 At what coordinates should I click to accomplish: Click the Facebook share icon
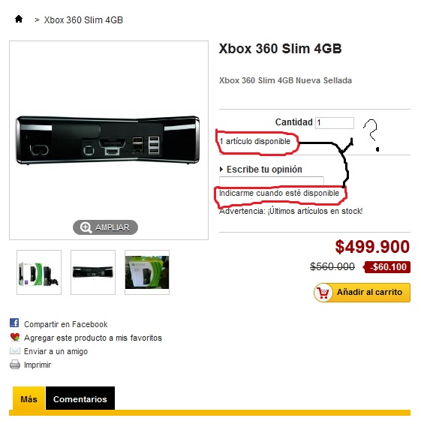(x=14, y=323)
